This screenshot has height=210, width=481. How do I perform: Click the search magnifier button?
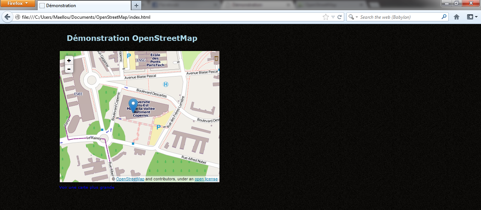(444, 17)
